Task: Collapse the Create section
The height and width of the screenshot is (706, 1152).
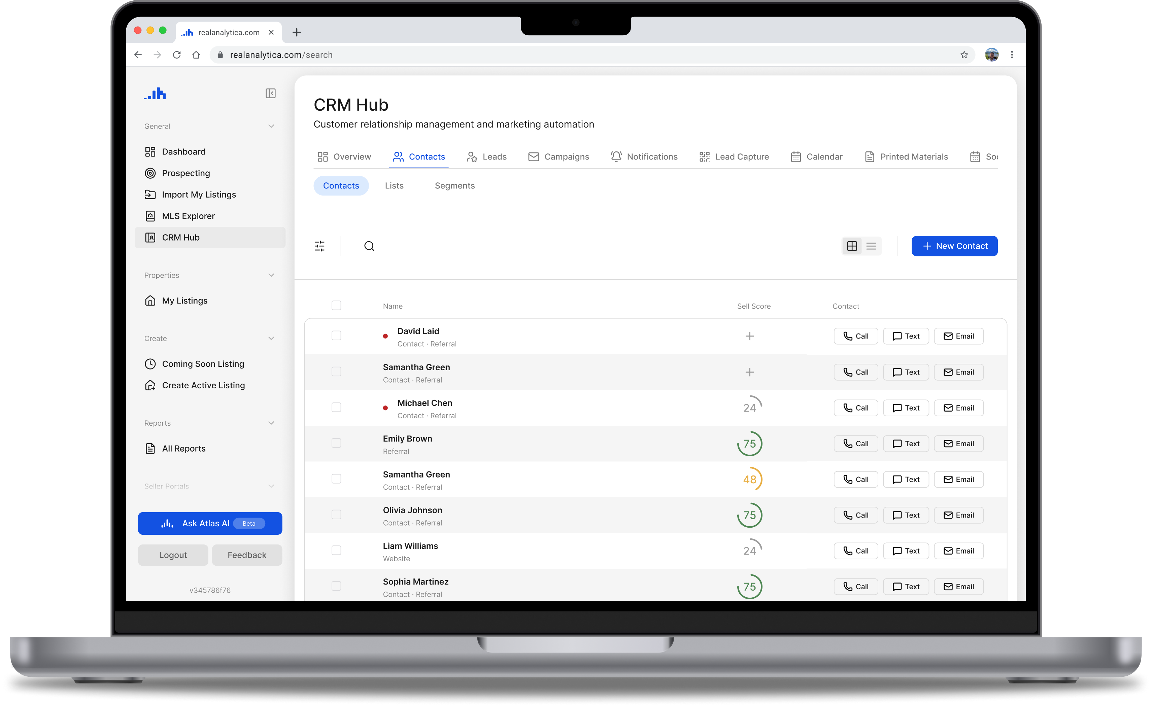Action: (x=271, y=338)
